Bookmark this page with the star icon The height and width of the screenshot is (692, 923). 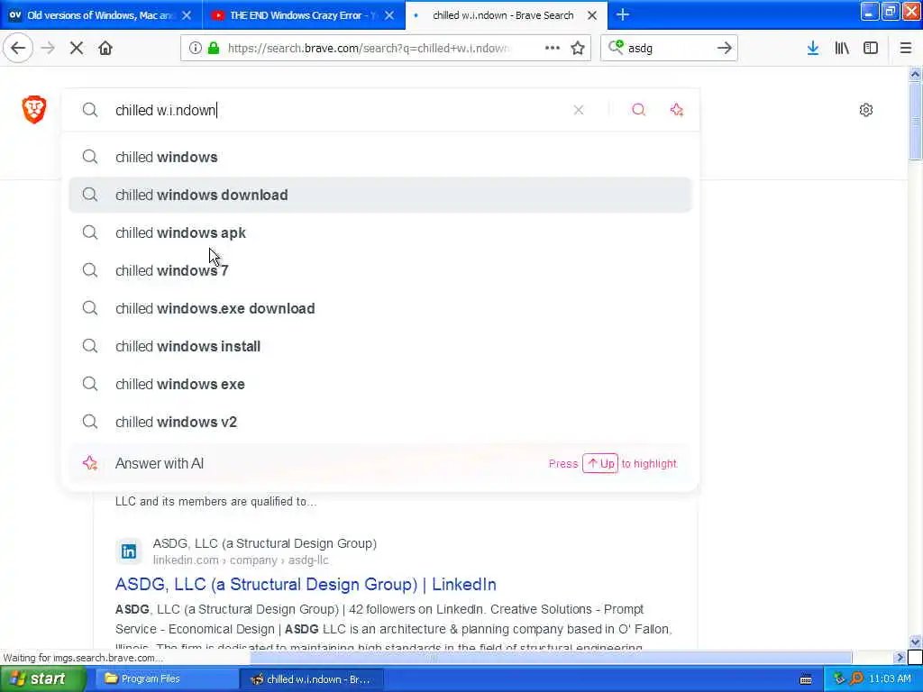pyautogui.click(x=578, y=49)
